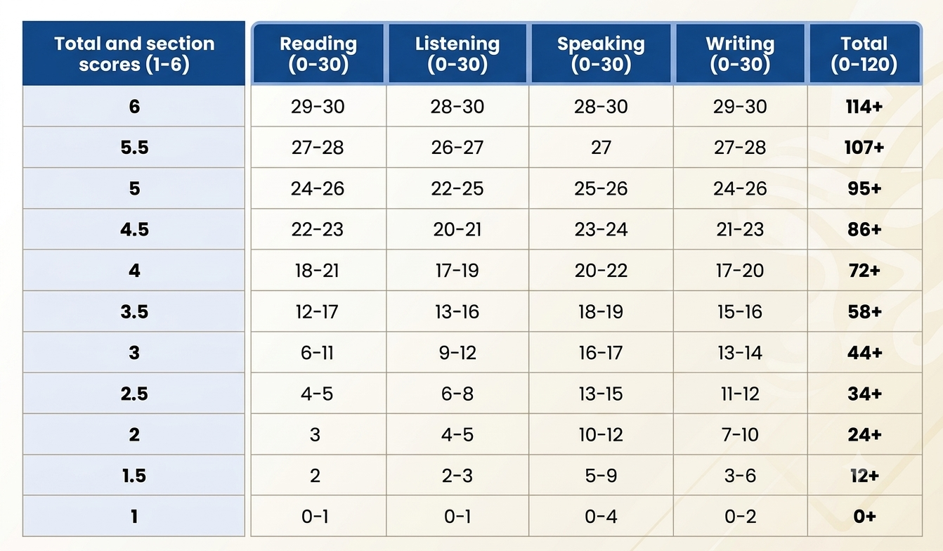The height and width of the screenshot is (551, 943).
Task: Select the 0+ total score cell
Action: pos(864,516)
